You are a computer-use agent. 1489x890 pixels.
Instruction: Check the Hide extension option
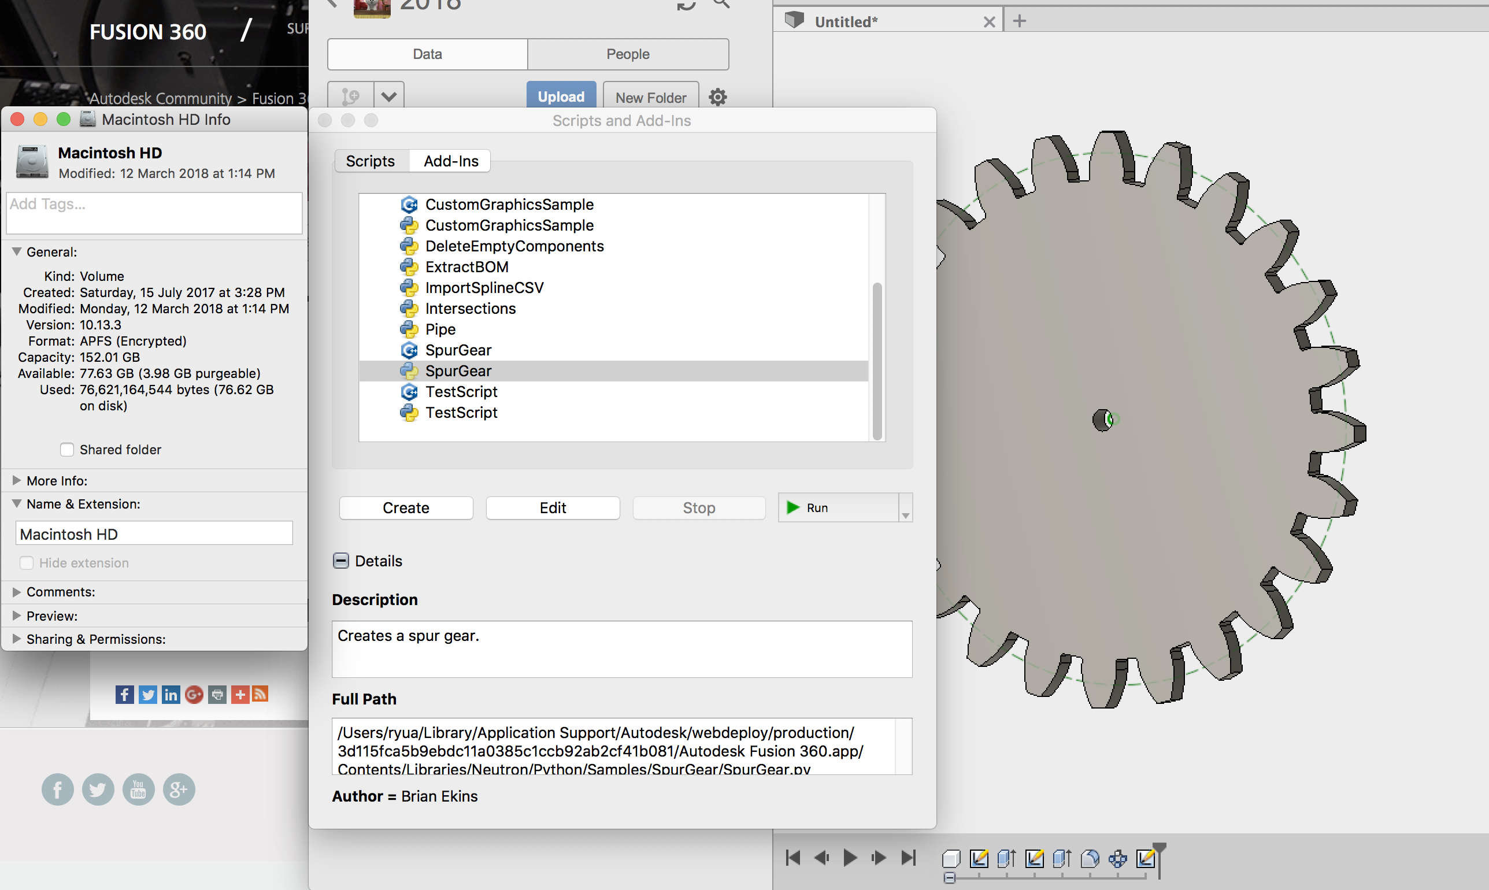27,562
